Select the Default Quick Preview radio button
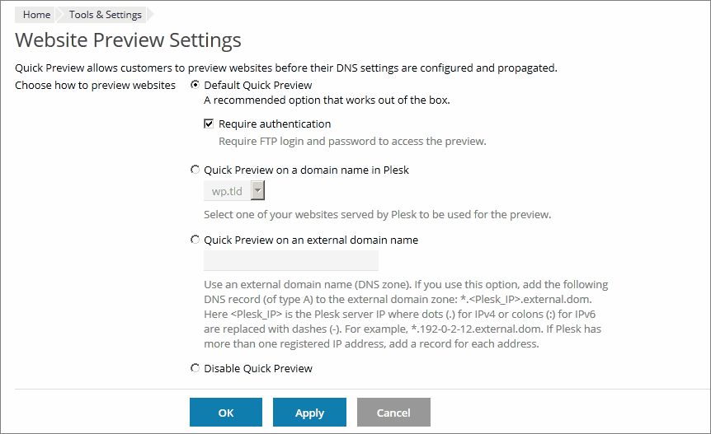Screen dimensions: 711x434 coord(195,85)
